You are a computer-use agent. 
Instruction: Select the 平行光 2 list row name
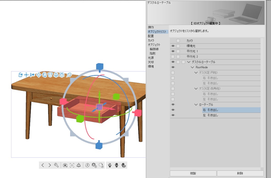coord(192,57)
